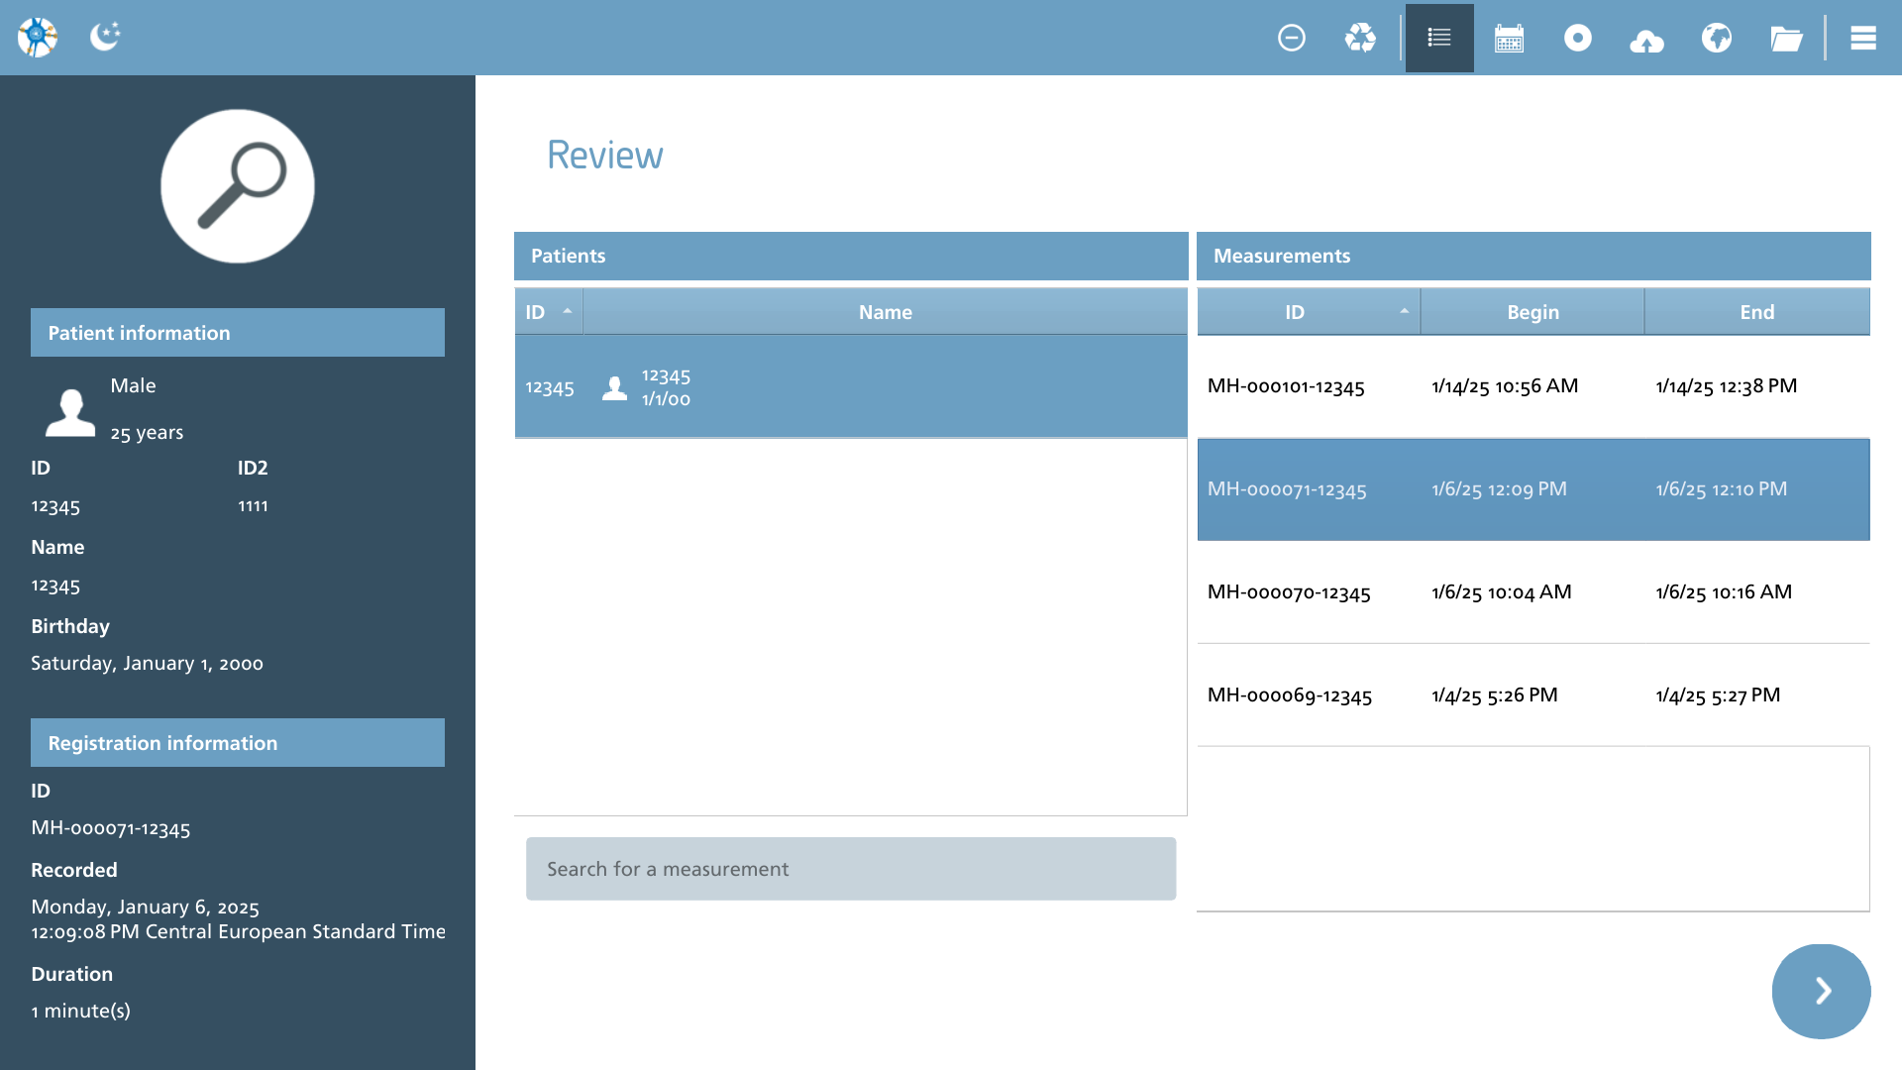Click the record disc icon
The width and height of the screenshot is (1902, 1070).
(1578, 38)
